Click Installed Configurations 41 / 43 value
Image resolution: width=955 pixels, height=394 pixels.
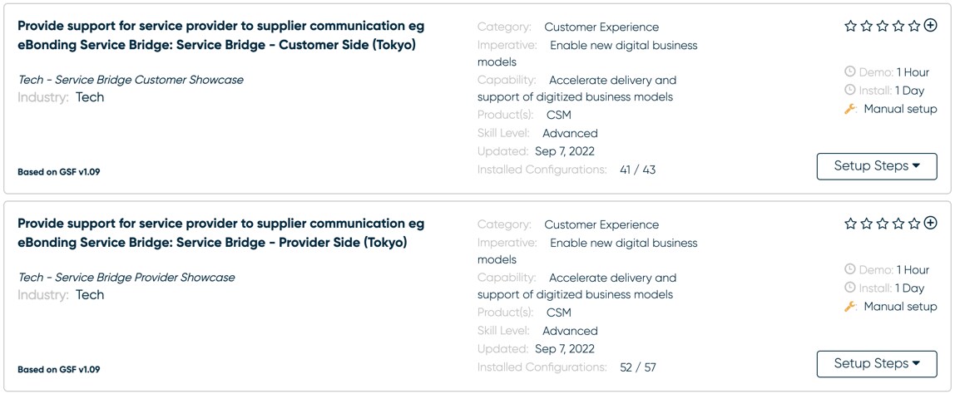pos(638,170)
